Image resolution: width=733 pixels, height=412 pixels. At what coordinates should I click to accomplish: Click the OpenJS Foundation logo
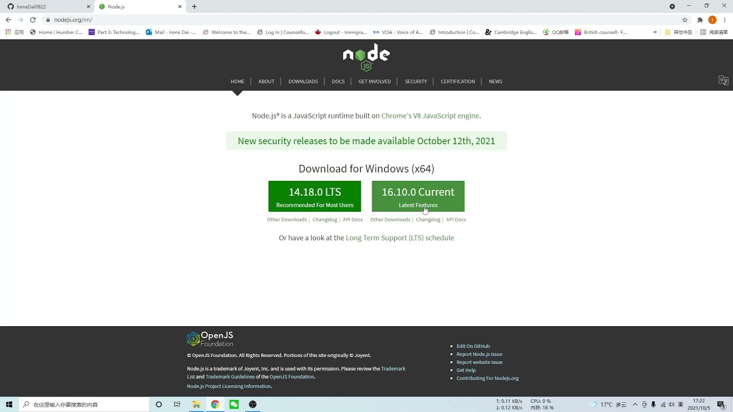(210, 339)
